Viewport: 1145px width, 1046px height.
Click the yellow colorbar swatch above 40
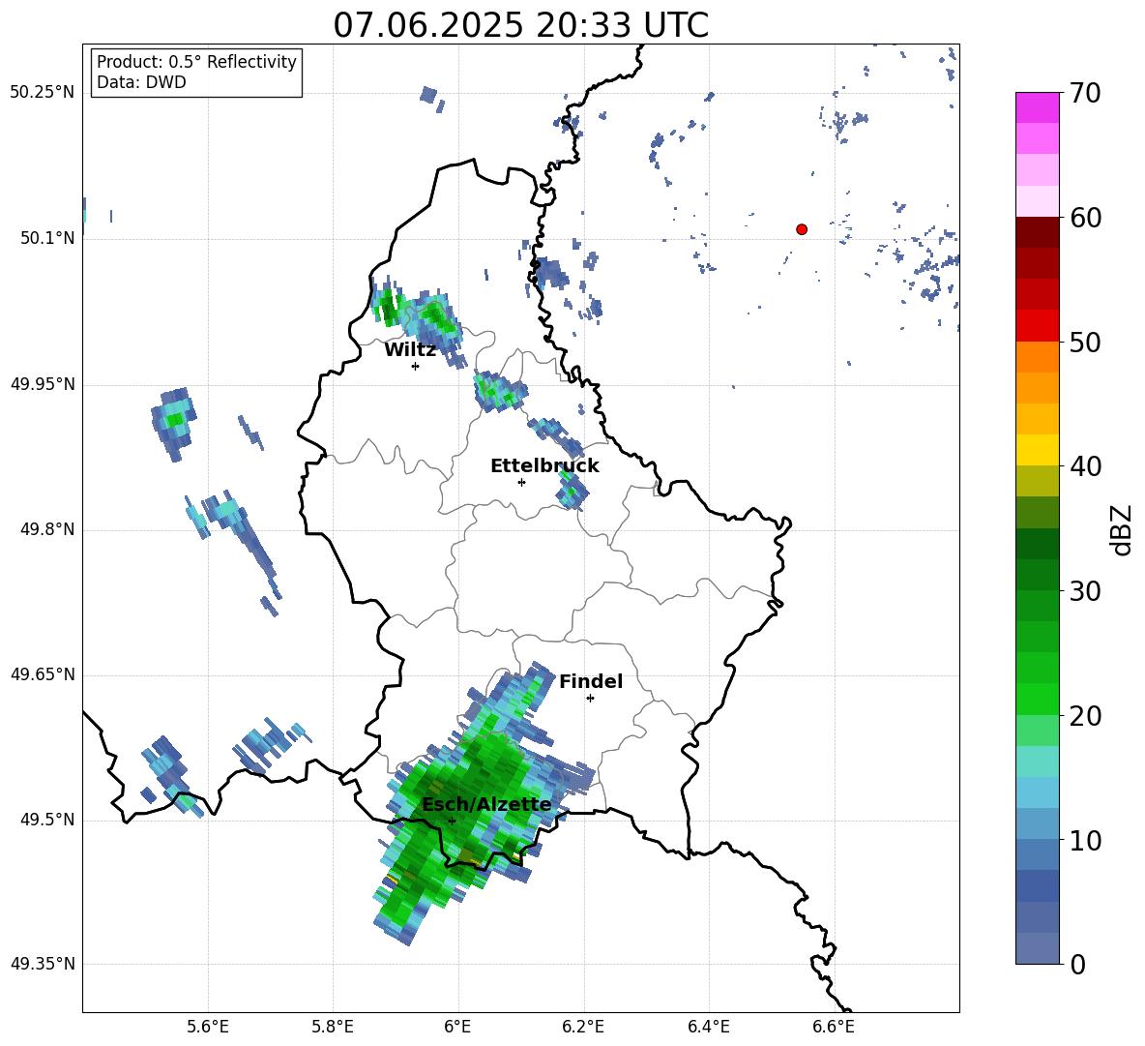tap(1038, 450)
